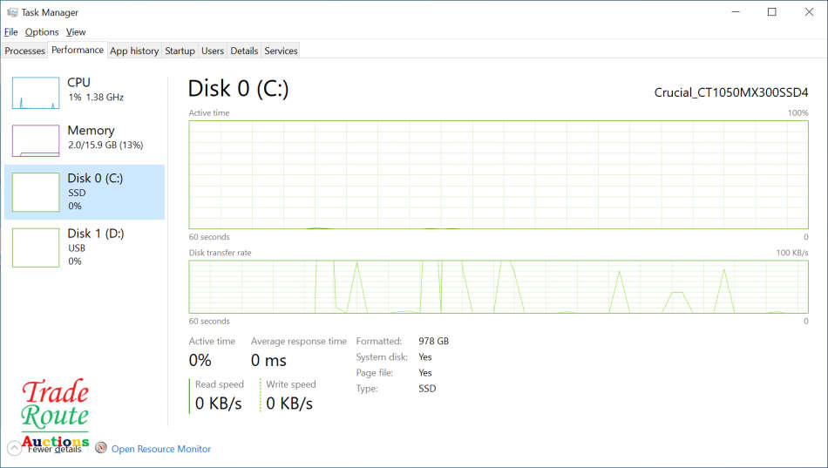The width and height of the screenshot is (828, 468).
Task: Collapse view with Fewer details arrow
Action: point(15,449)
